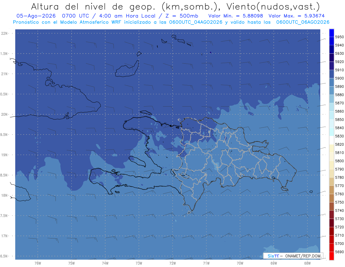Click the '5730' legend value
345x267 pixels.
[340, 219]
